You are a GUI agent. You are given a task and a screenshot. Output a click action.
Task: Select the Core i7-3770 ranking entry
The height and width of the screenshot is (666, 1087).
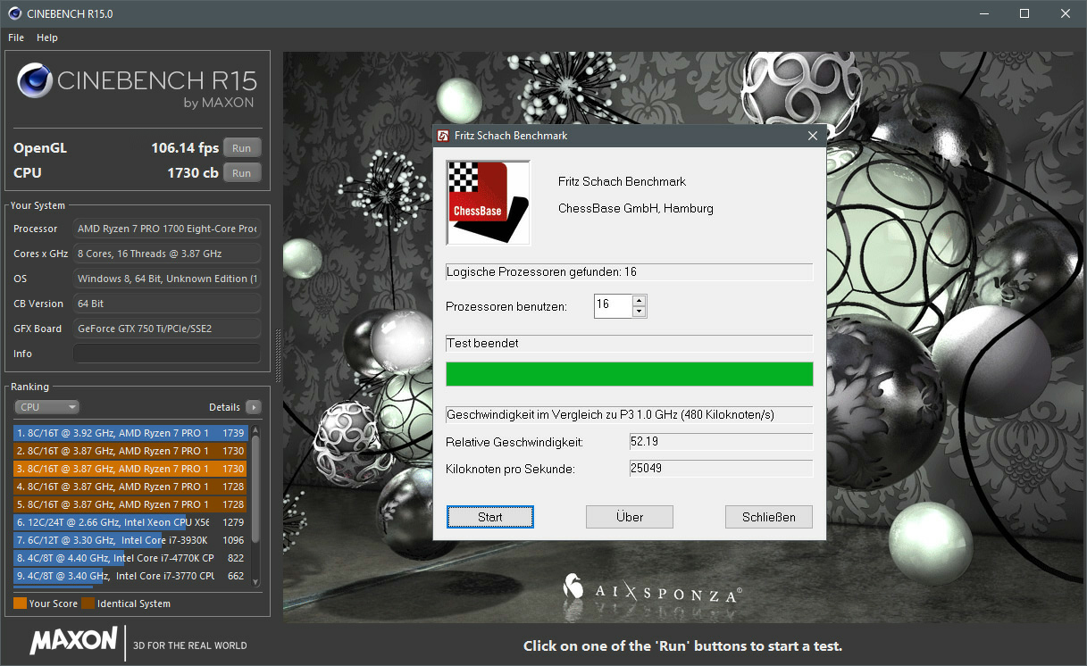coord(130,576)
